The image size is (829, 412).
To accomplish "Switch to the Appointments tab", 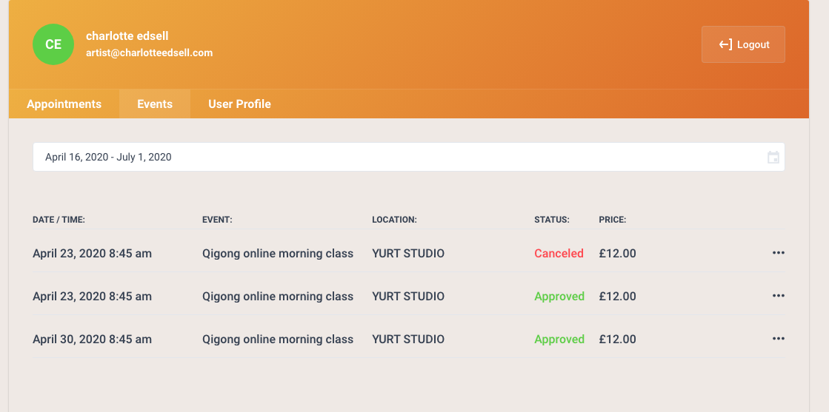I will pos(64,104).
